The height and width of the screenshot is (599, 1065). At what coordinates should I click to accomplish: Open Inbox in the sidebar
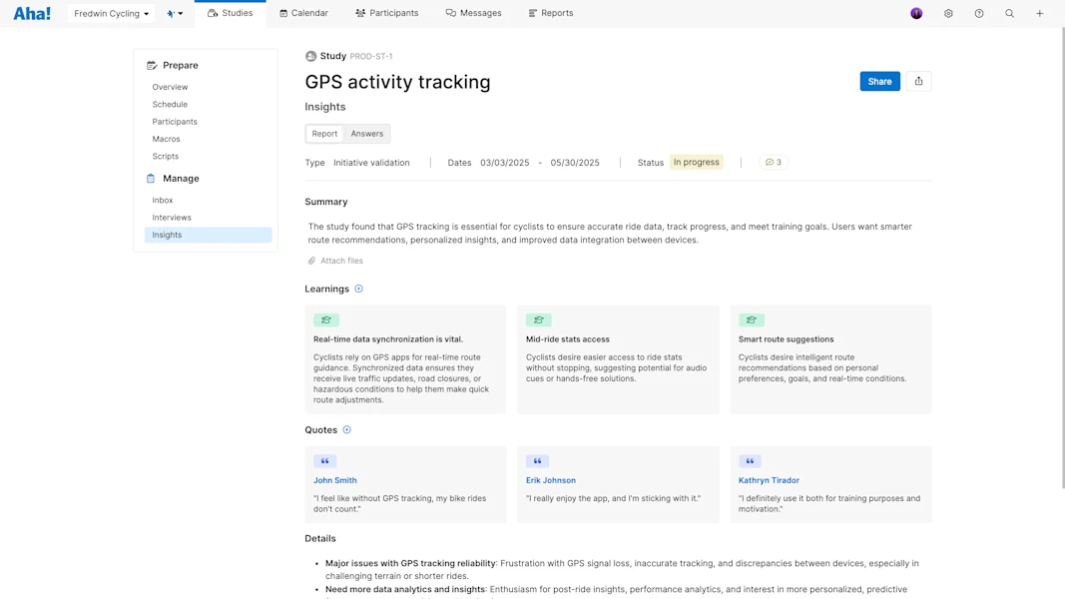click(x=163, y=201)
